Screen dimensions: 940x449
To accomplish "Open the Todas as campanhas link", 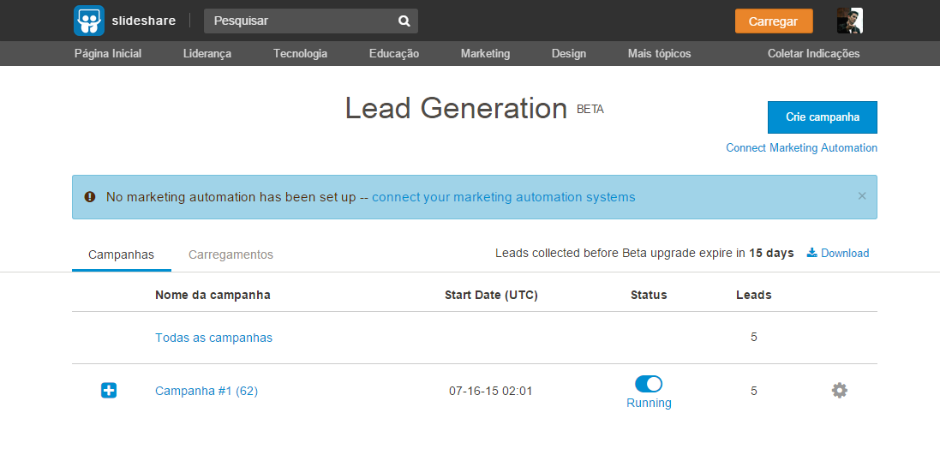I will [x=213, y=338].
